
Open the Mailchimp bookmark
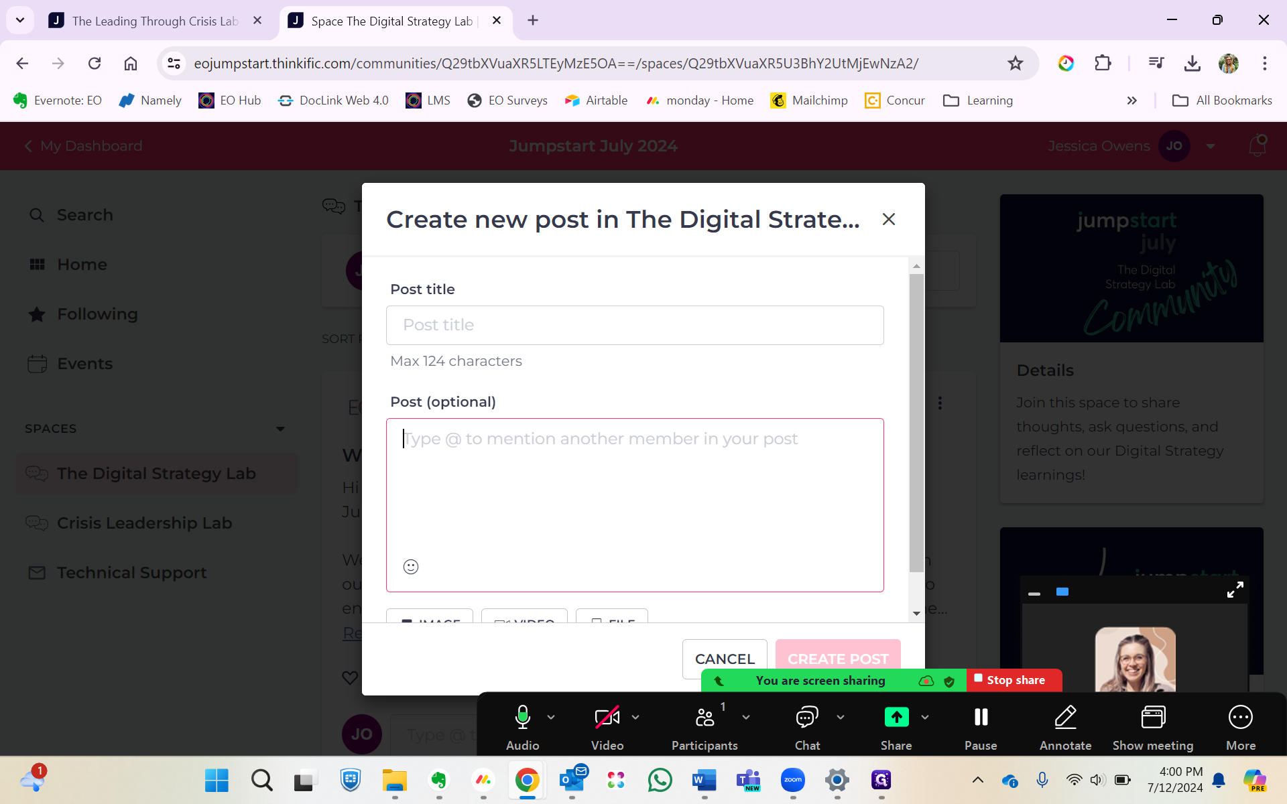(x=809, y=100)
